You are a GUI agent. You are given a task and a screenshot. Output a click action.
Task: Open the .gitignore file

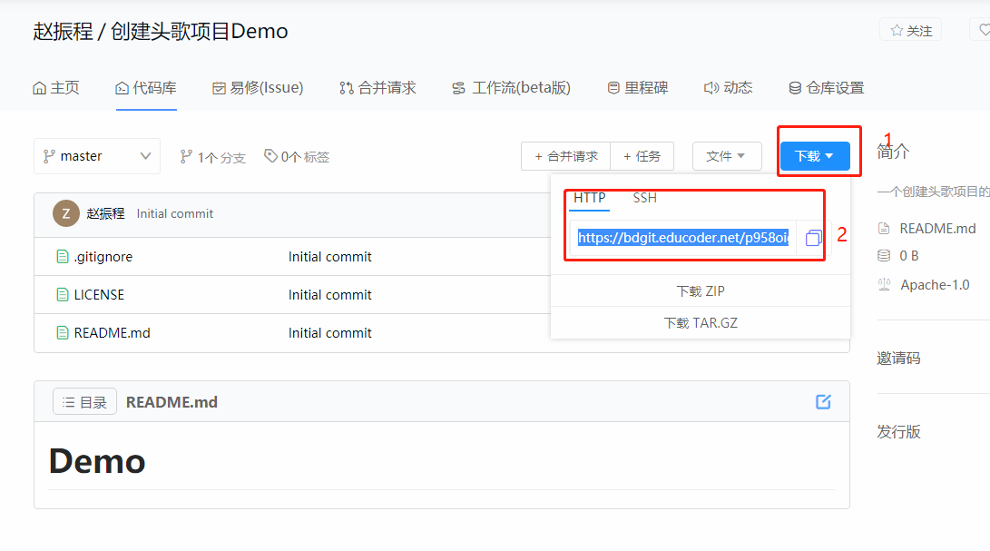click(103, 257)
